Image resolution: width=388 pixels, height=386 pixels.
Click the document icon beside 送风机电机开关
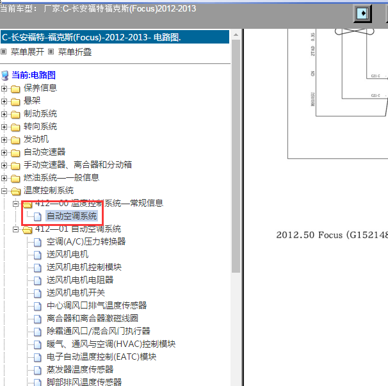(x=38, y=293)
